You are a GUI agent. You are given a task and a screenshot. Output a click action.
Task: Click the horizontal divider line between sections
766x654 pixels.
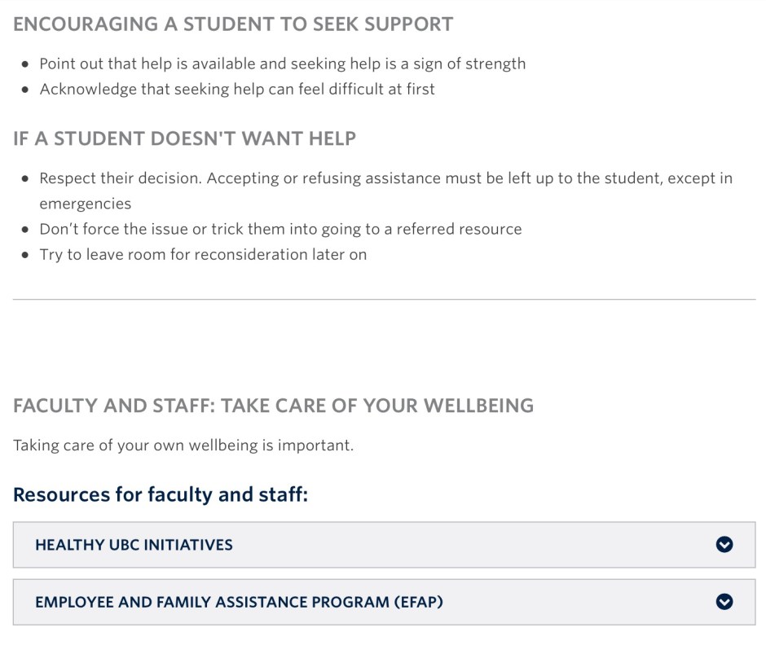click(x=384, y=300)
